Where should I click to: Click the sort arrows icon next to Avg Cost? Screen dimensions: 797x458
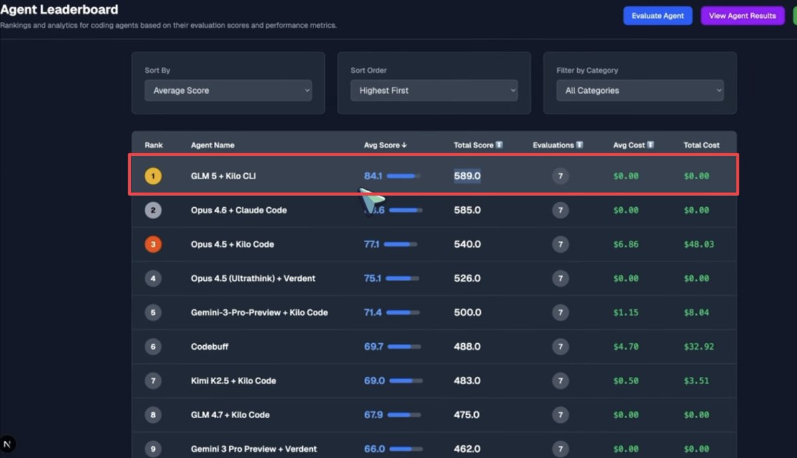pos(650,145)
